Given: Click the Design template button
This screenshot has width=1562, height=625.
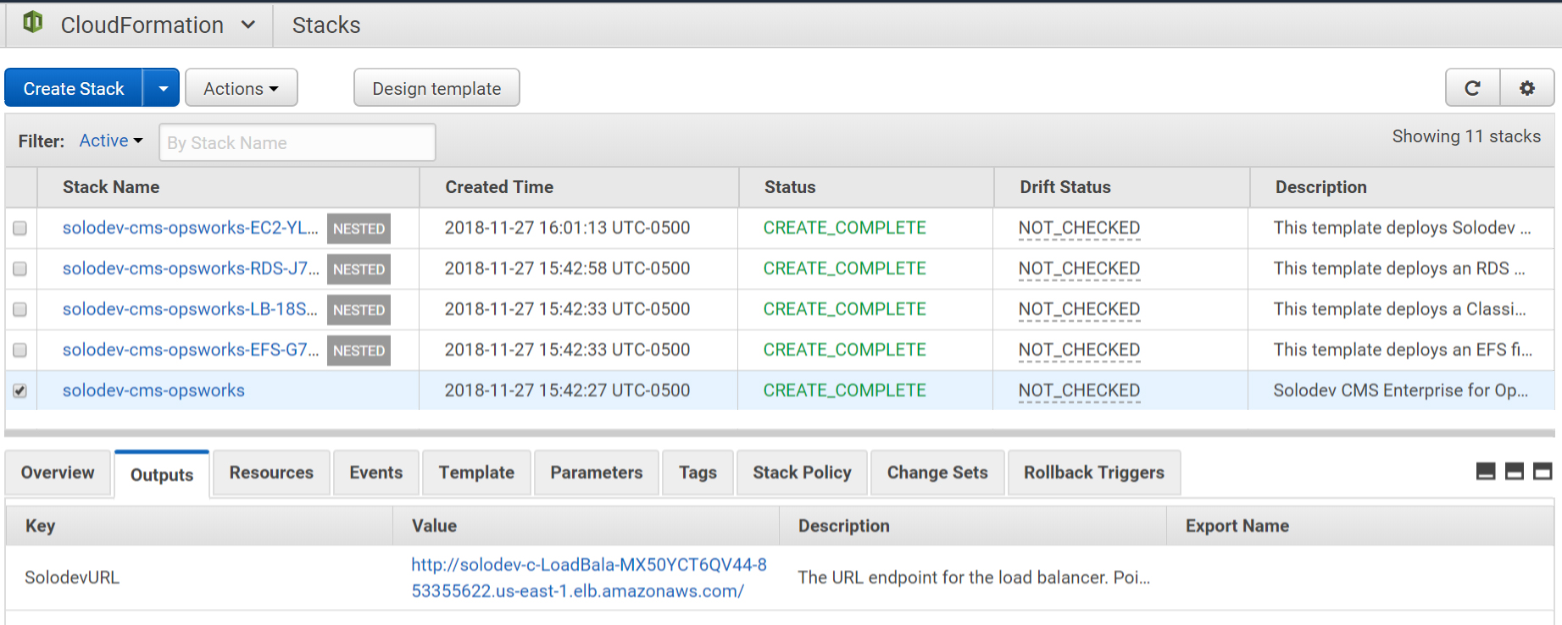Looking at the screenshot, I should [436, 88].
